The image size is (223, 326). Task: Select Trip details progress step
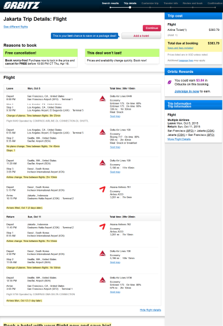[130, 4]
